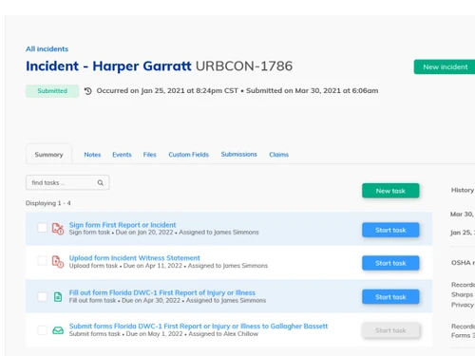Click the Displaying 1 - 4 count text
The width and height of the screenshot is (475, 356).
coord(48,203)
